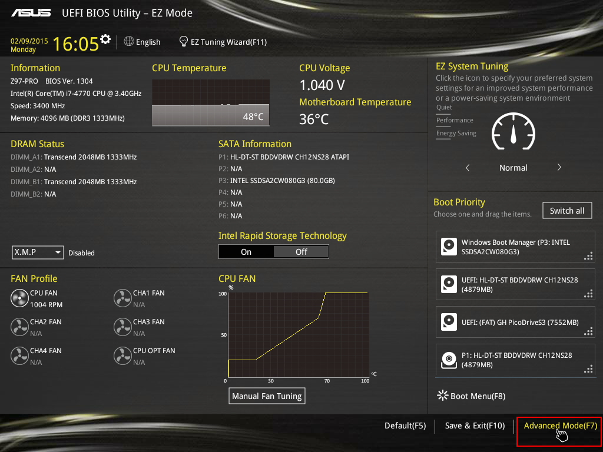Select UEFI (FAT) GH PicoDriveS3 boot entry
The height and width of the screenshot is (452, 603).
pos(515,322)
